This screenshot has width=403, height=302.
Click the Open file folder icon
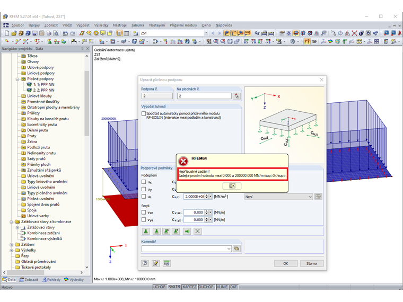coord(14,33)
